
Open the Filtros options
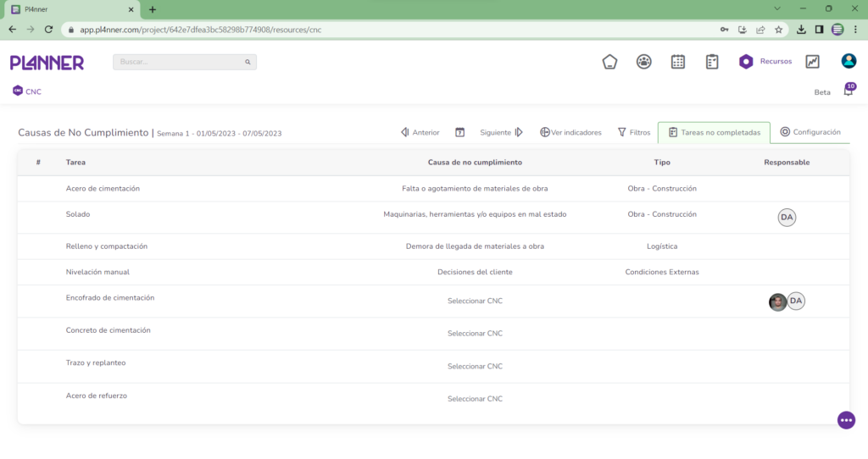(634, 133)
